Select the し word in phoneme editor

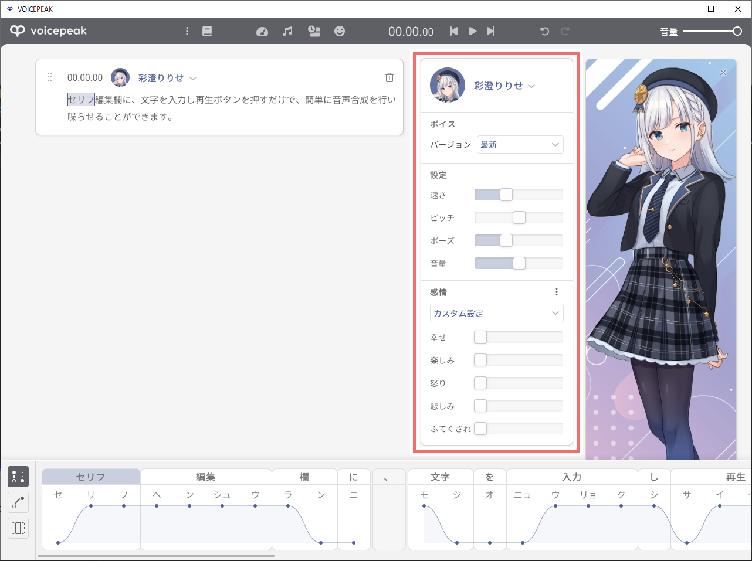click(654, 477)
